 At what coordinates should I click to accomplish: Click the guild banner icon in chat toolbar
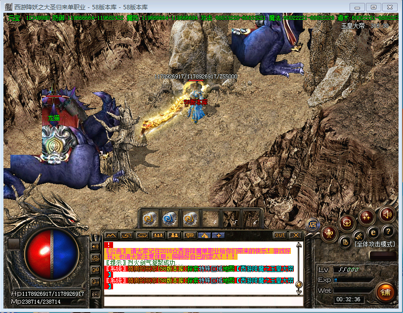click(142, 235)
